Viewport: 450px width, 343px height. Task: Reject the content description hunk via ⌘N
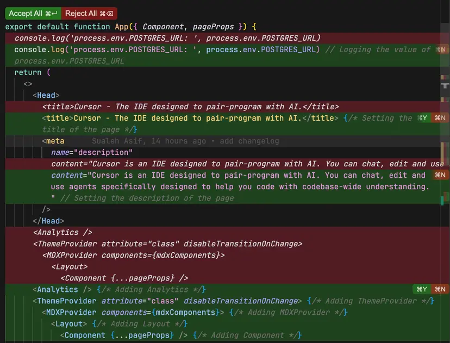coord(440,175)
